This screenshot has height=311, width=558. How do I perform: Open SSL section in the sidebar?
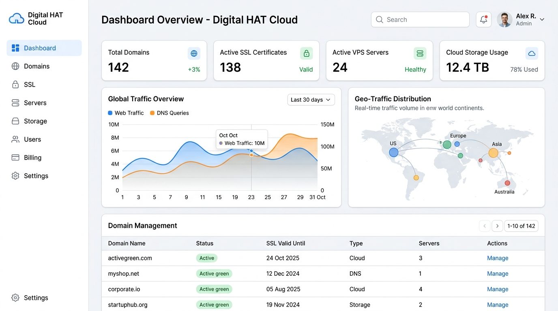click(x=44, y=84)
